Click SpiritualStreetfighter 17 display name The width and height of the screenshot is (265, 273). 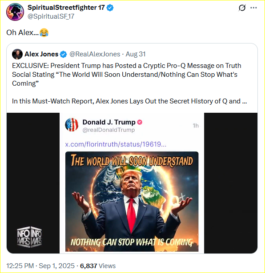(x=66, y=8)
